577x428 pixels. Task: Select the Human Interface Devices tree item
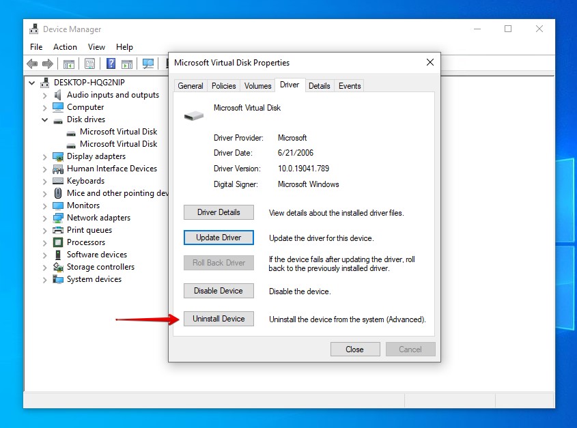tap(112, 169)
